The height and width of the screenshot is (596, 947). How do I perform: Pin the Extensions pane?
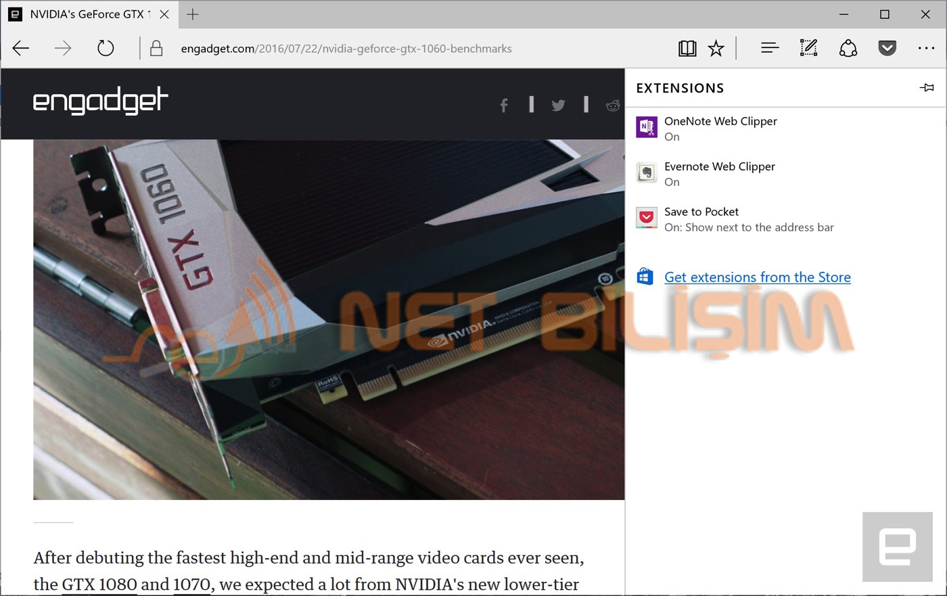pos(927,88)
